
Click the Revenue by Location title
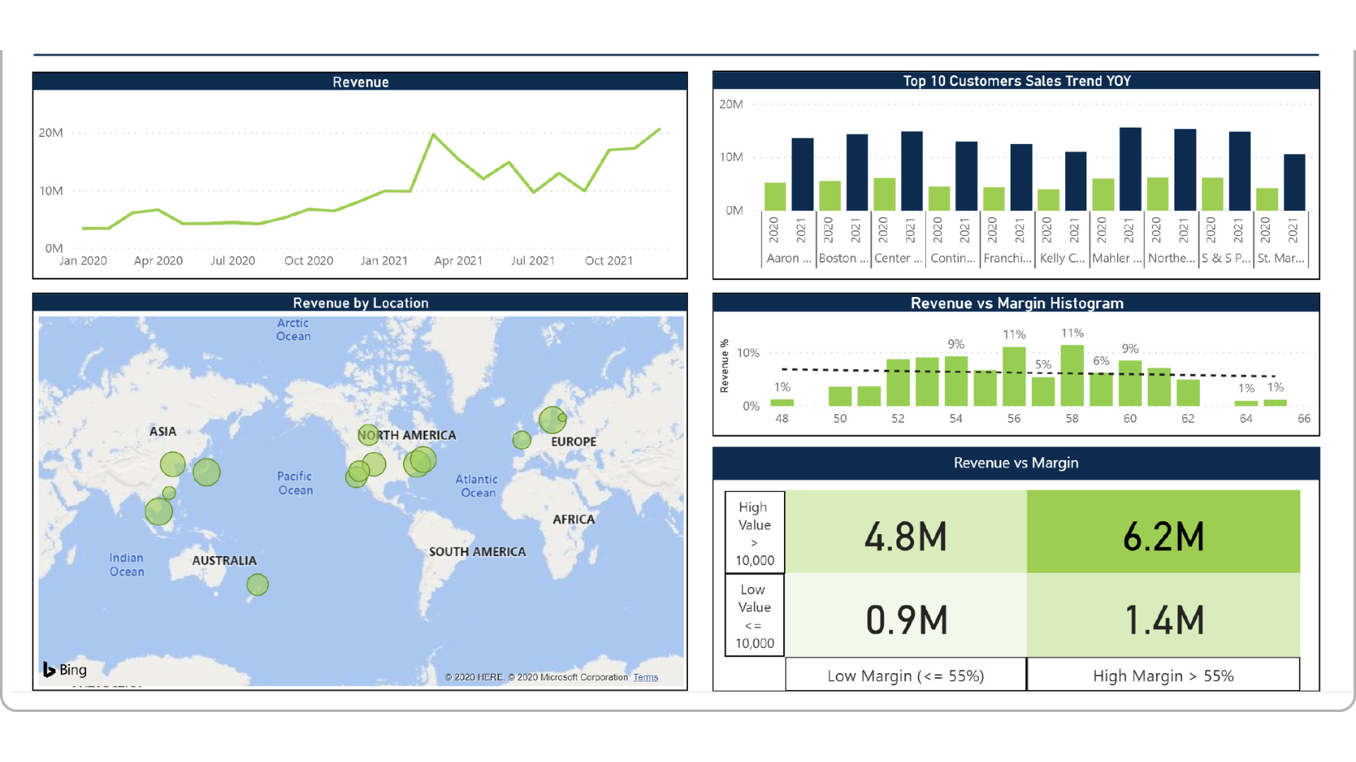click(x=360, y=303)
